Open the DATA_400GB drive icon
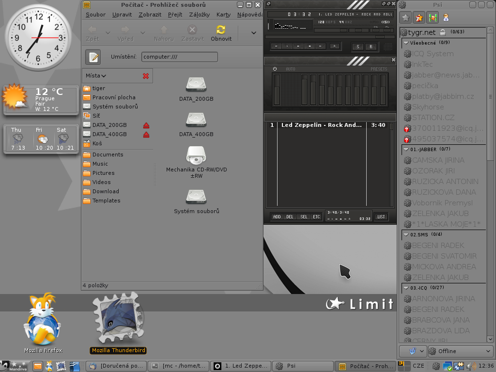The width and height of the screenshot is (496, 372). 196,120
